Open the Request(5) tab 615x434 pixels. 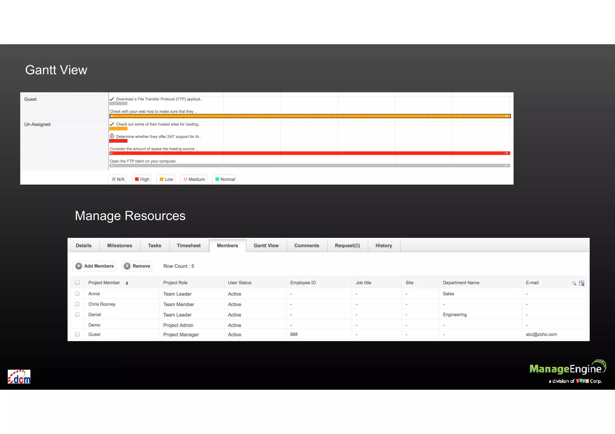347,246
